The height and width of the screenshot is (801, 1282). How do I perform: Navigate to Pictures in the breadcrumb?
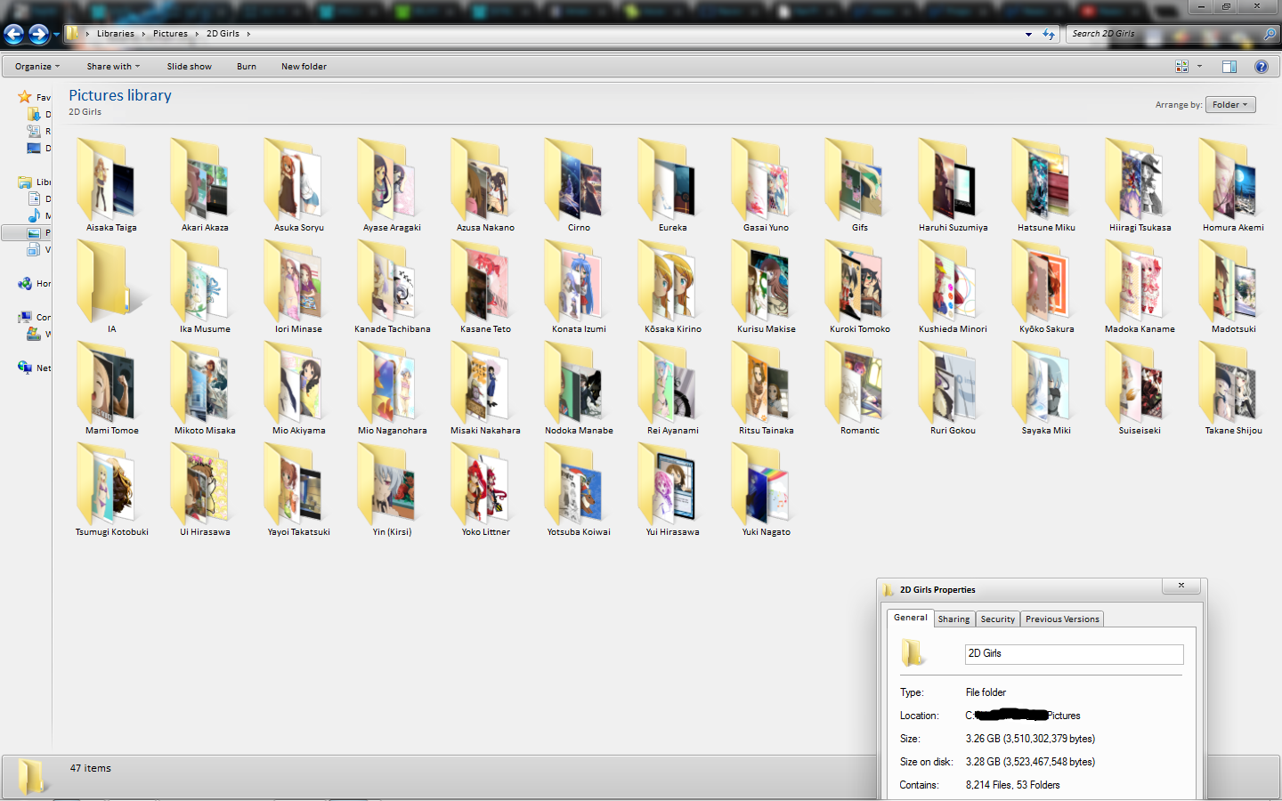point(170,34)
